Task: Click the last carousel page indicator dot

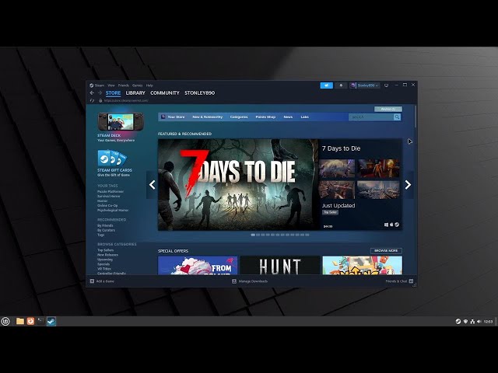Action: [x=307, y=235]
